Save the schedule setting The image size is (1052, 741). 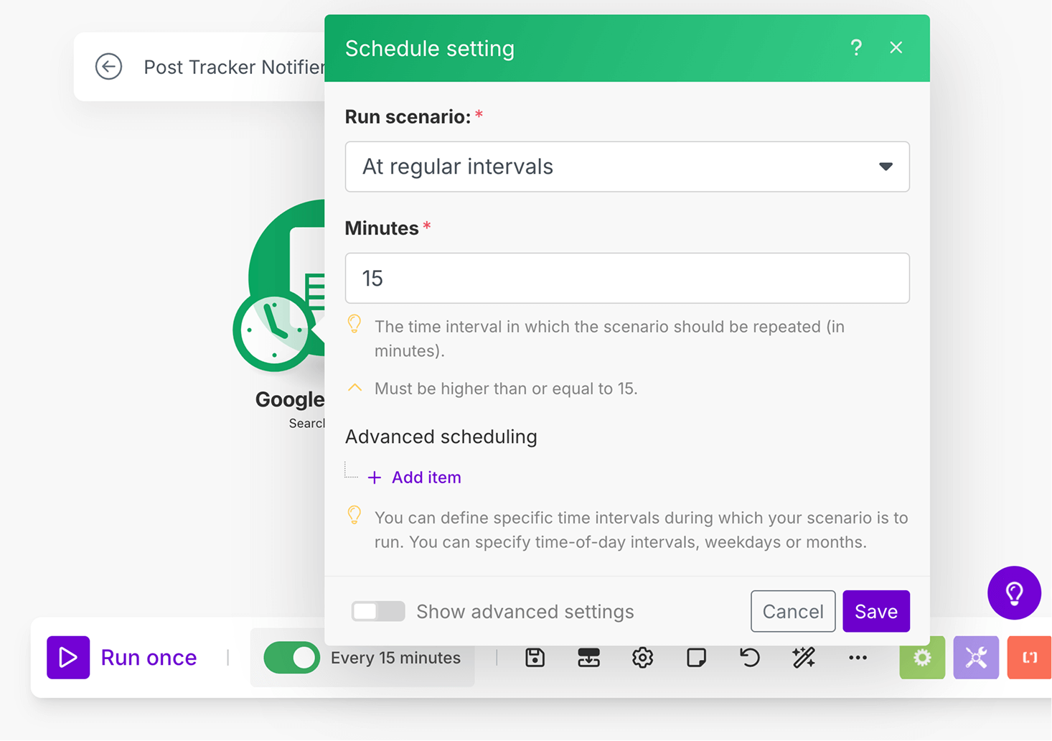click(876, 611)
